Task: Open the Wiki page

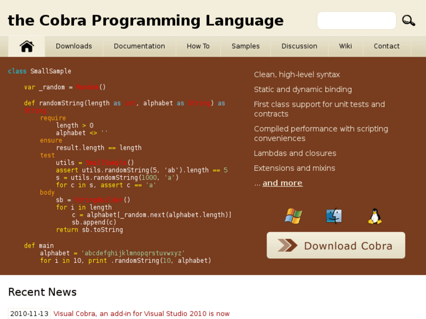Action: click(345, 46)
